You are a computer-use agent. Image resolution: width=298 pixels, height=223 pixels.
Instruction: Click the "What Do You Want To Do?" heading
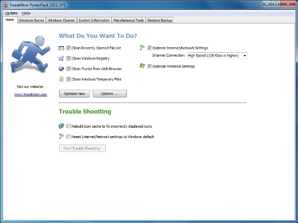[98, 36]
